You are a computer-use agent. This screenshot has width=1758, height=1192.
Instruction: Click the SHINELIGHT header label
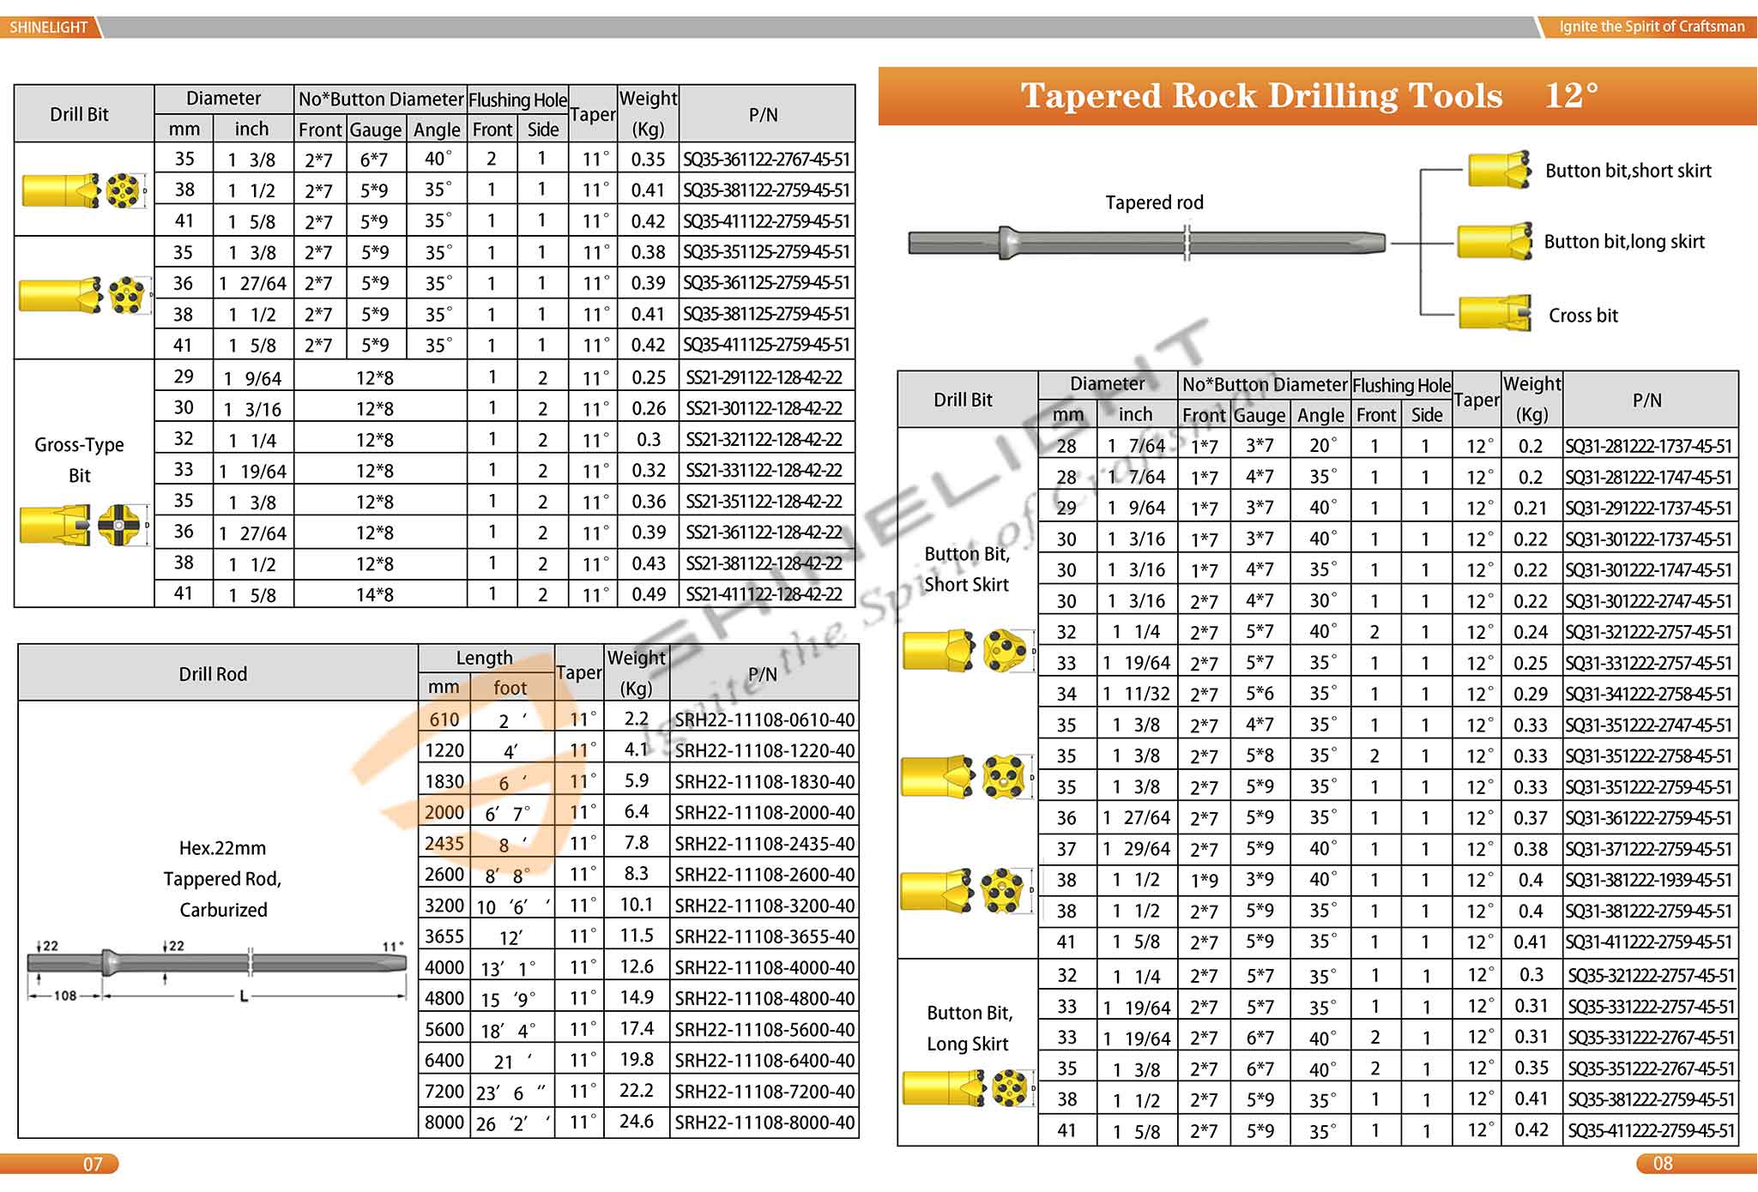[49, 27]
